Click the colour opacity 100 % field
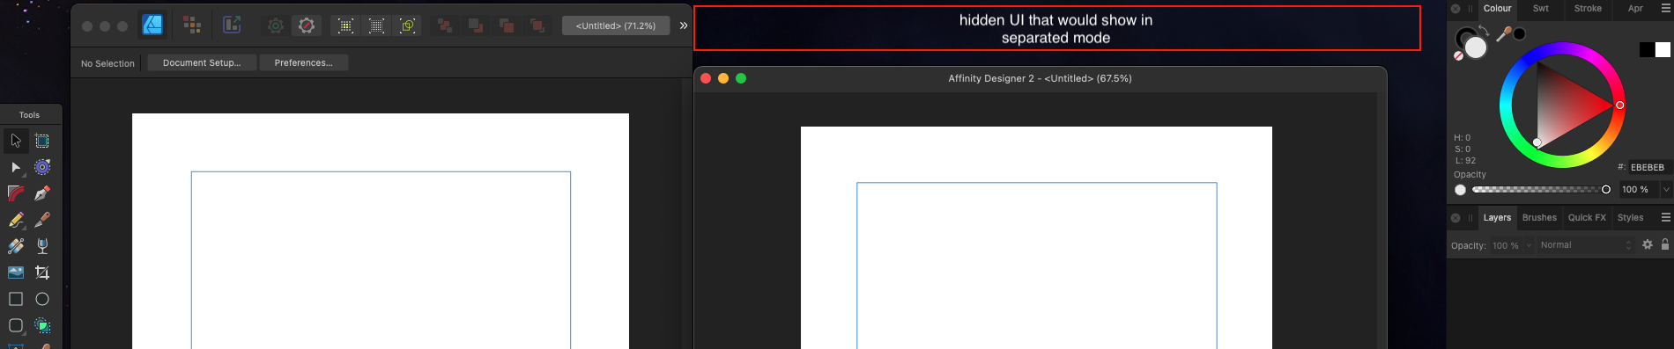 pyautogui.click(x=1639, y=189)
